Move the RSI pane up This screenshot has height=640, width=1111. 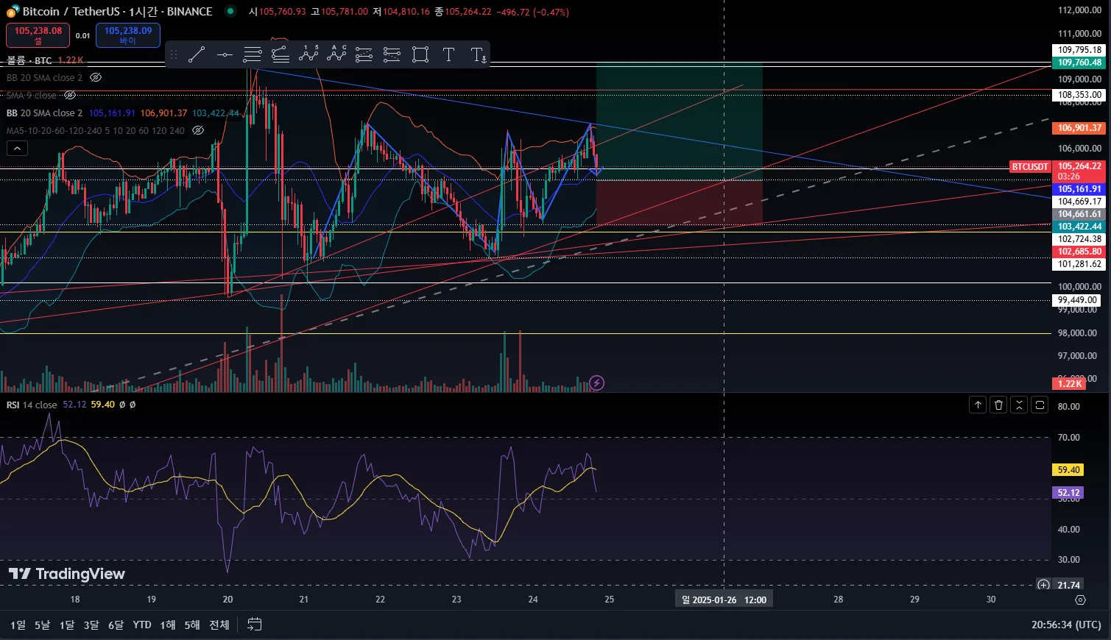(978, 405)
